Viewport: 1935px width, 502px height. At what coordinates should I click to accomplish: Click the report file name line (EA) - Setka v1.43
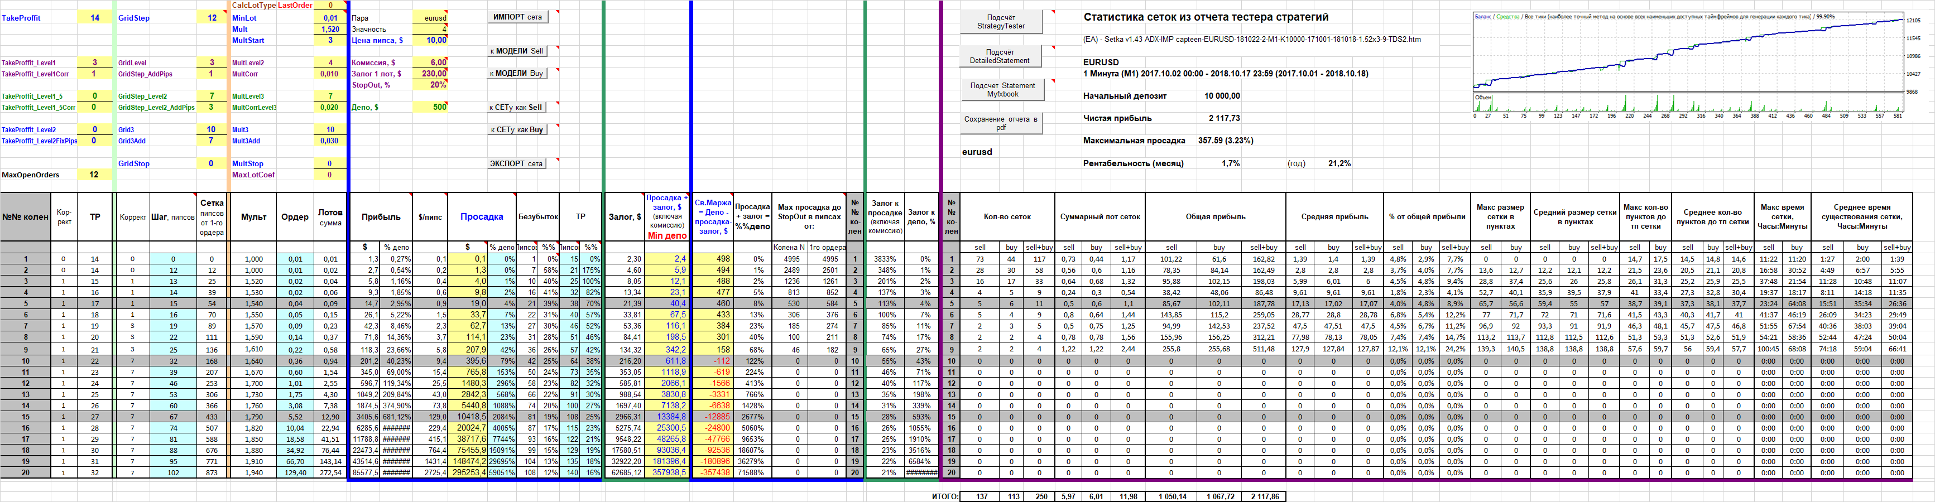(x=1251, y=40)
